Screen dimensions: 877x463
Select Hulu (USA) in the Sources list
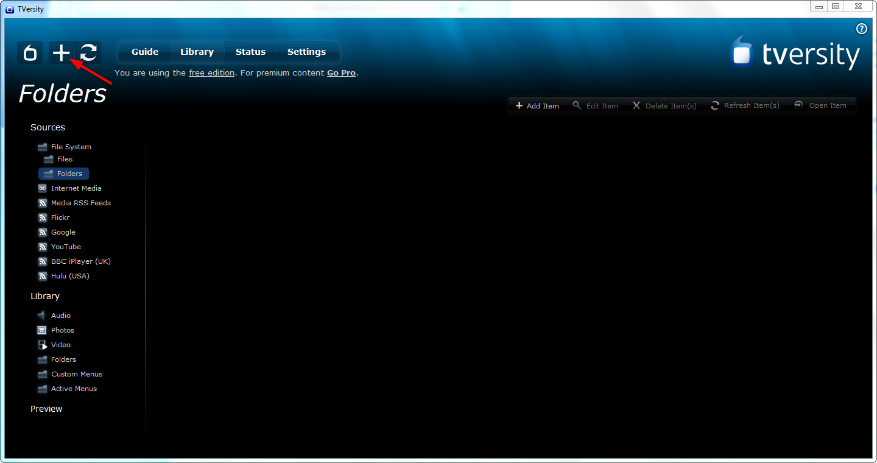click(x=69, y=276)
